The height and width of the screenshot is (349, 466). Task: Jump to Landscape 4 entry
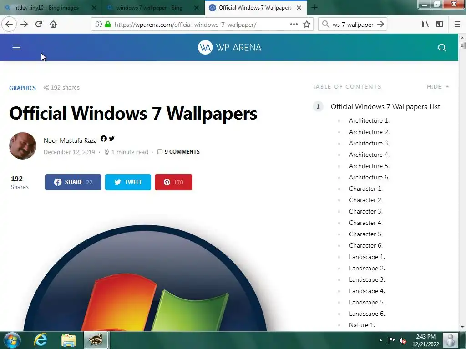[367, 291]
